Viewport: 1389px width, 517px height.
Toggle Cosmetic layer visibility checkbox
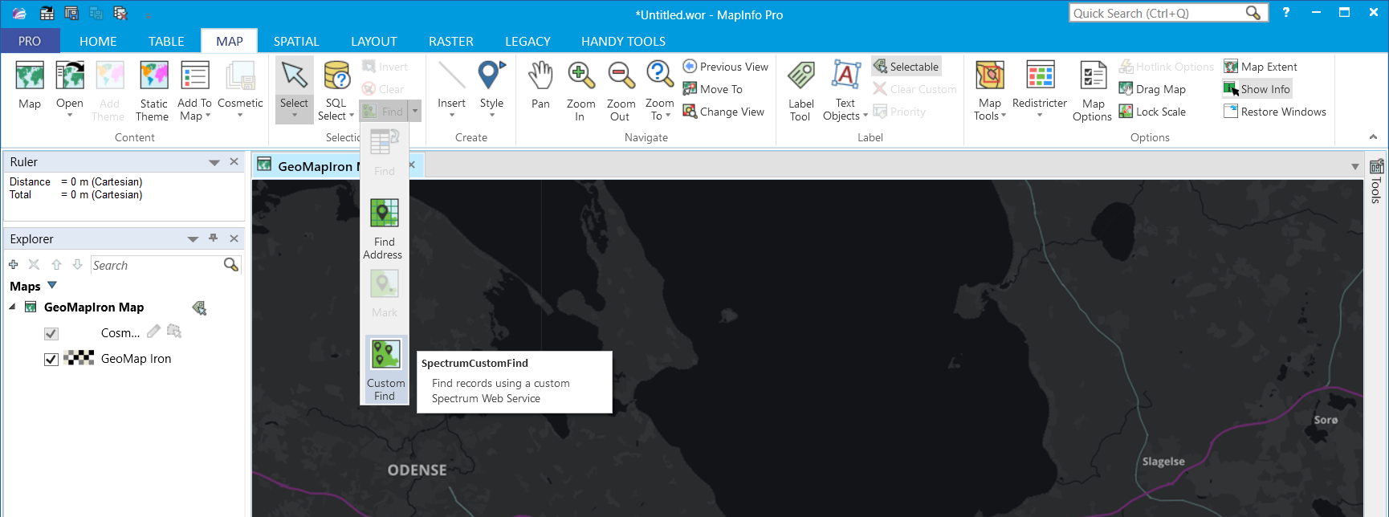tap(51, 333)
